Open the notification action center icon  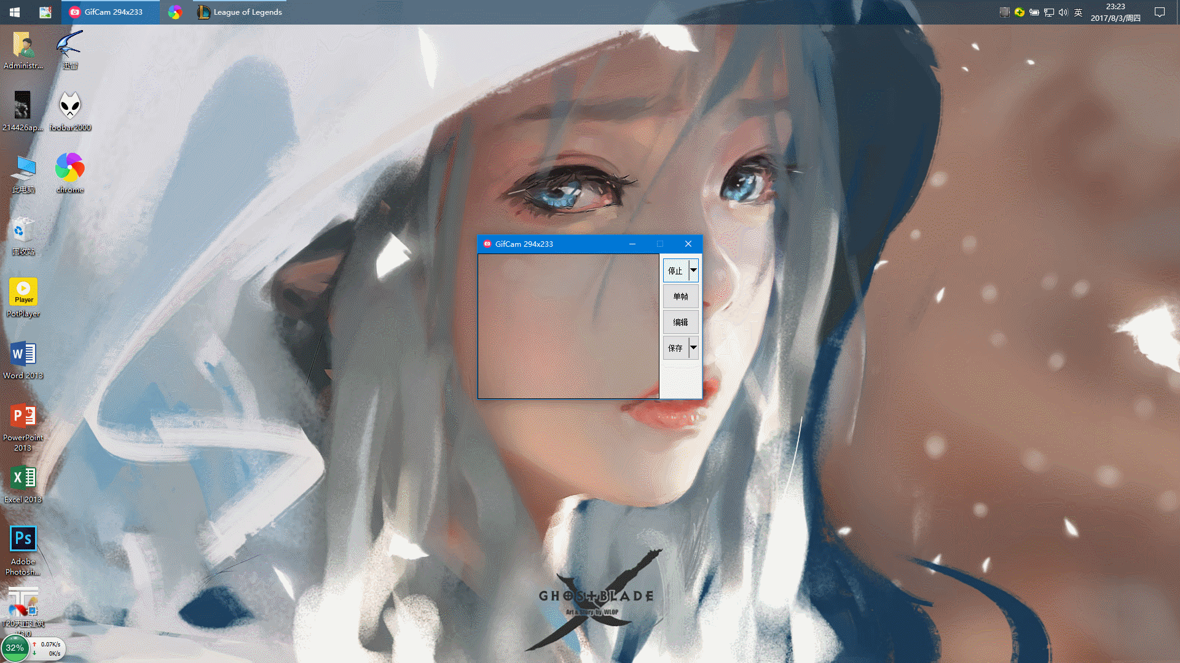[x=1160, y=12]
